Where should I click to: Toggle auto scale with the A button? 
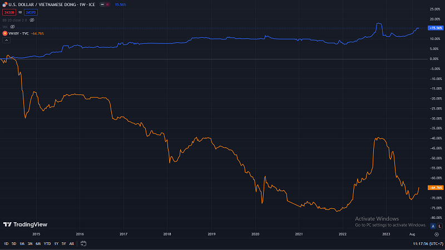click(433, 226)
